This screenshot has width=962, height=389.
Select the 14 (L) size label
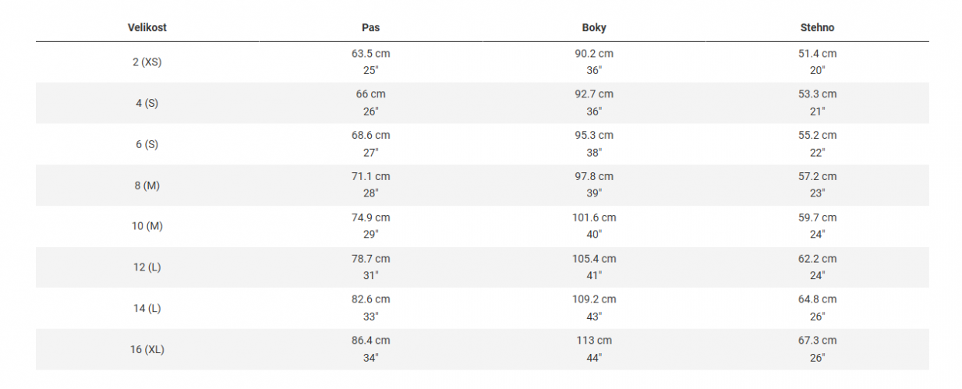[147, 308]
